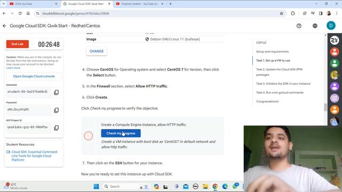Open the Chrome profile picture
342x192 pixels.
pos(329,13)
